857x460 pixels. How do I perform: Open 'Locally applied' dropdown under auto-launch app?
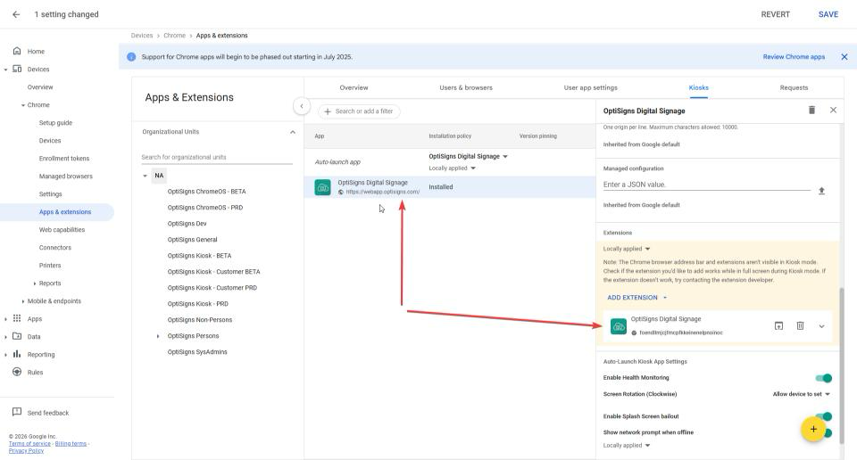[452, 168]
